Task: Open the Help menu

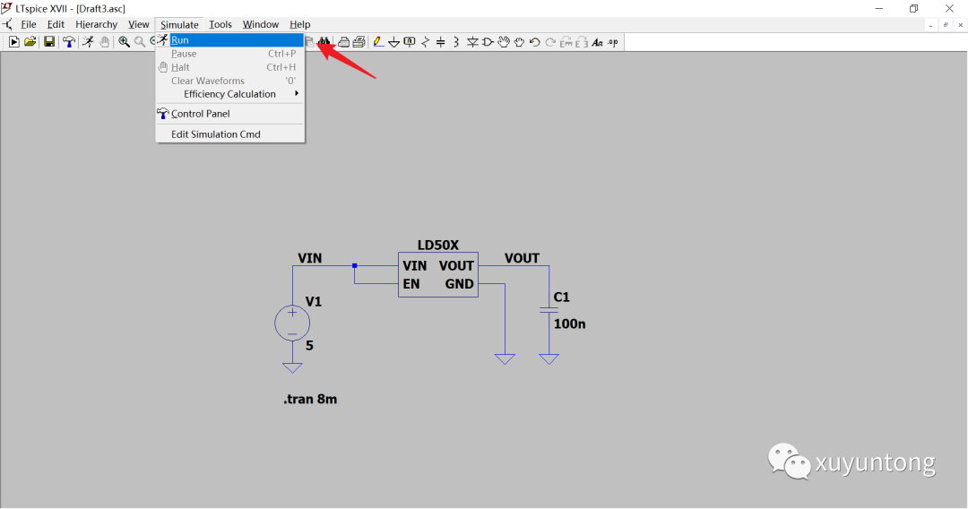Action: 299,24
